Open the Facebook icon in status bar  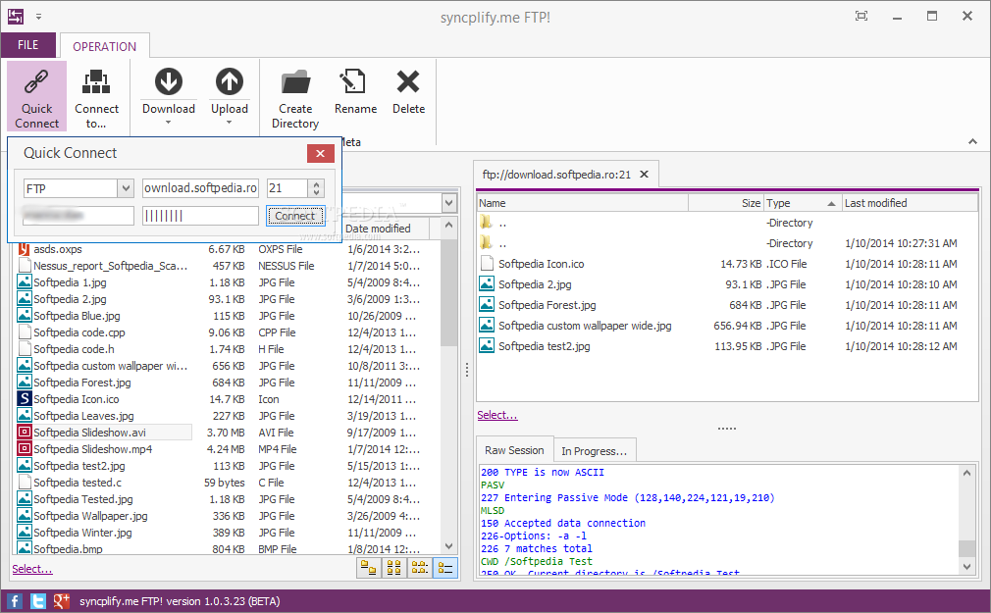[x=14, y=601]
